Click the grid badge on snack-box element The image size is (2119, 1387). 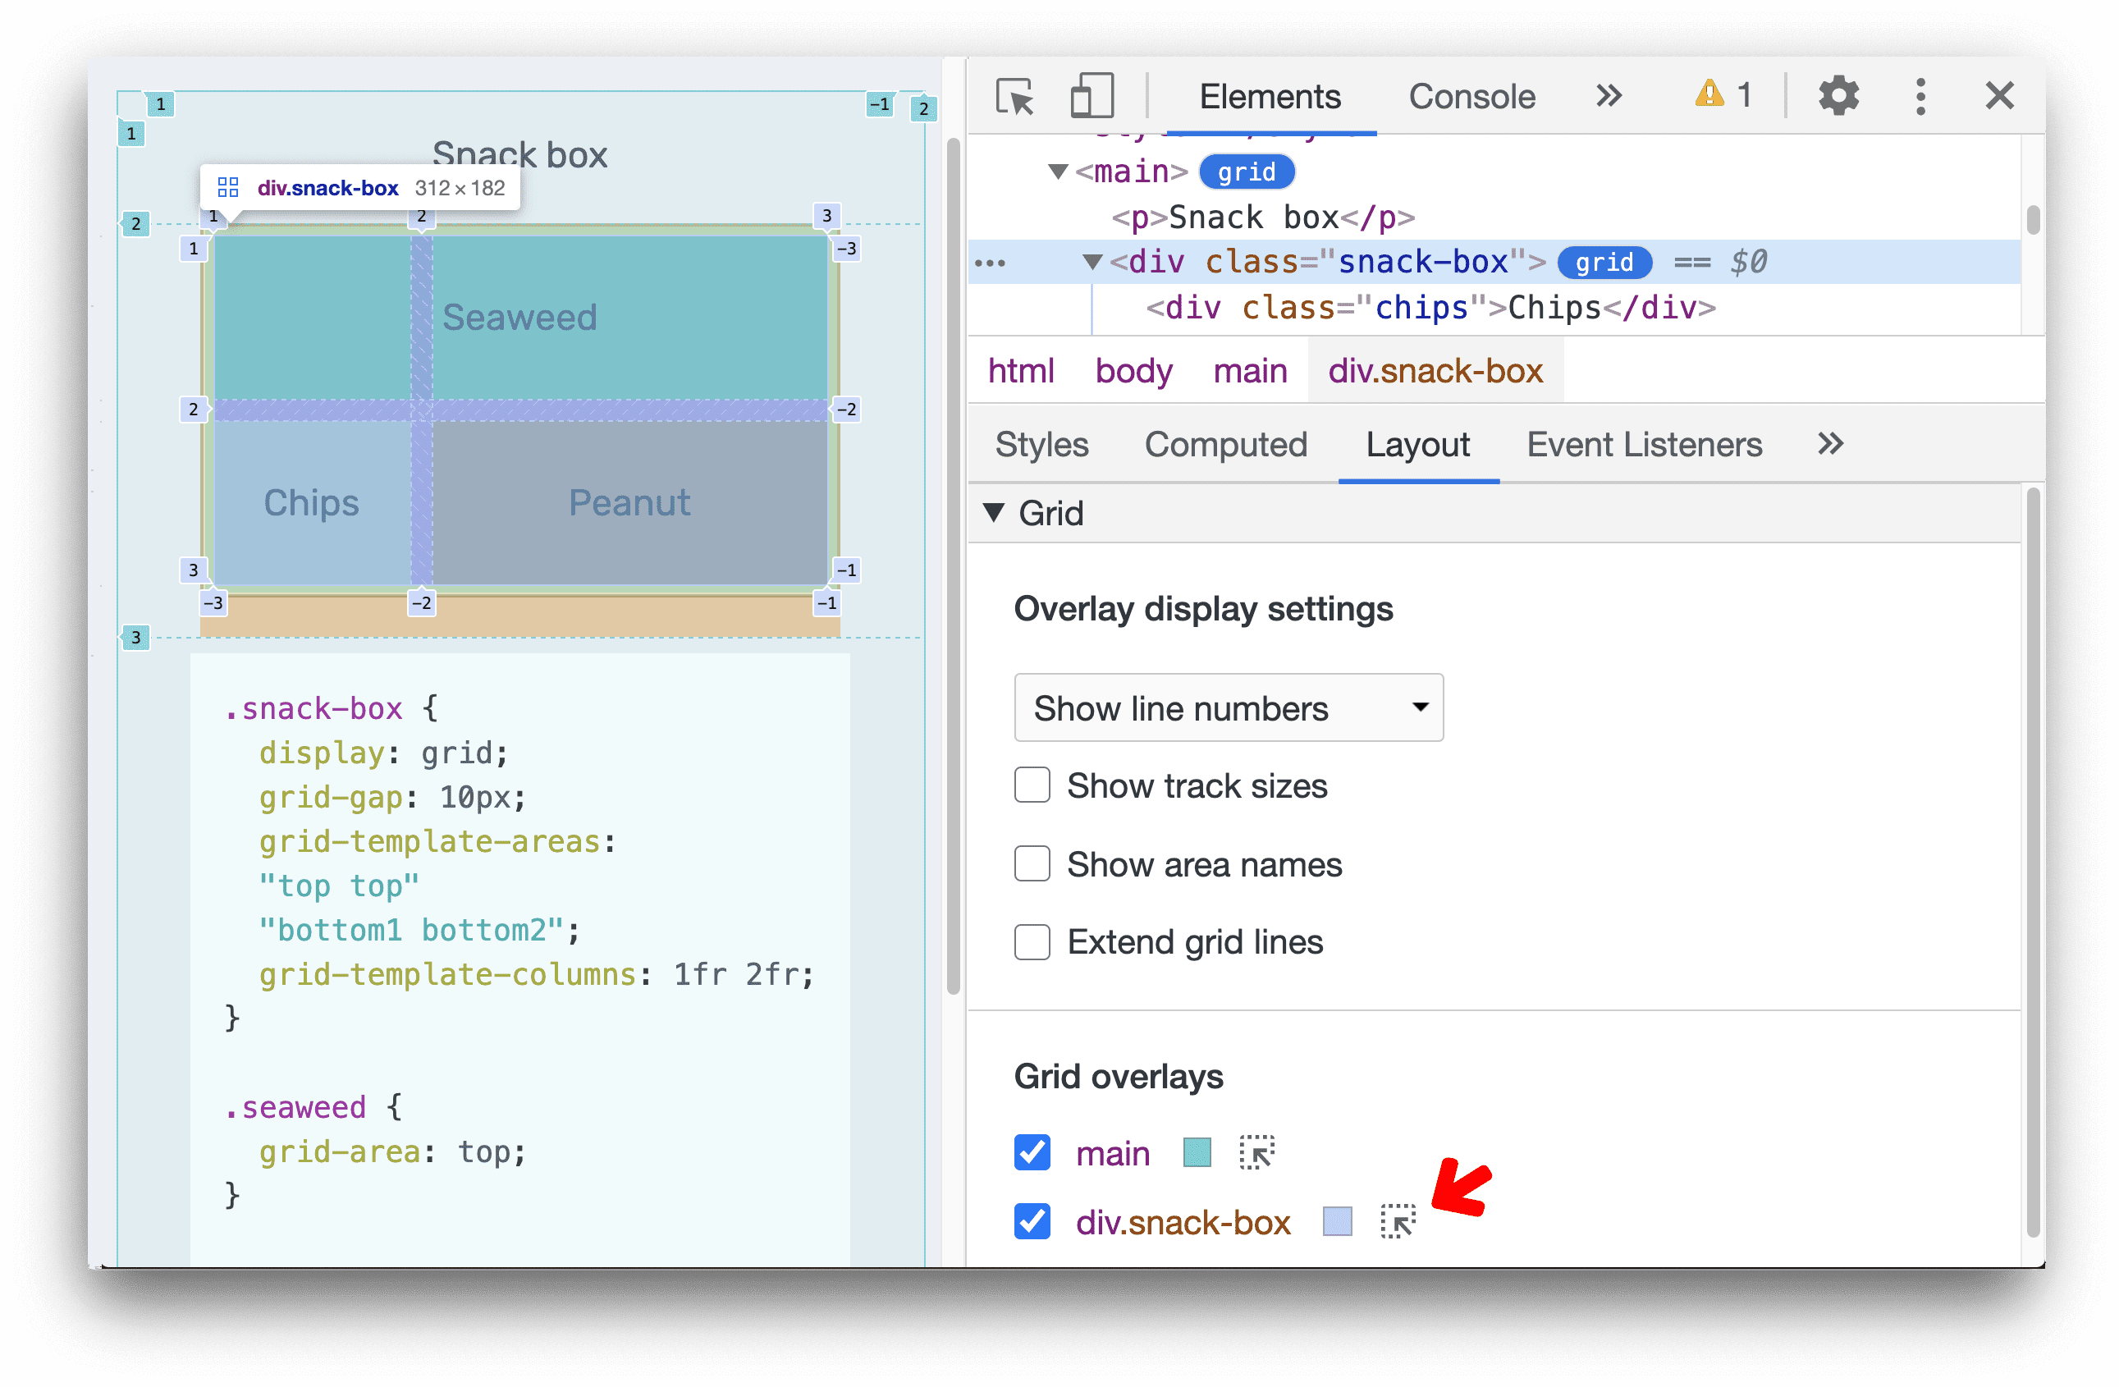tap(1600, 263)
